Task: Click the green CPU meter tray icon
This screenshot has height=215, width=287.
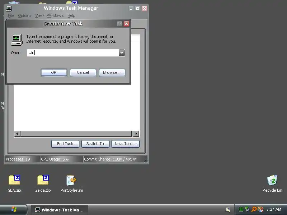Action: (241, 209)
